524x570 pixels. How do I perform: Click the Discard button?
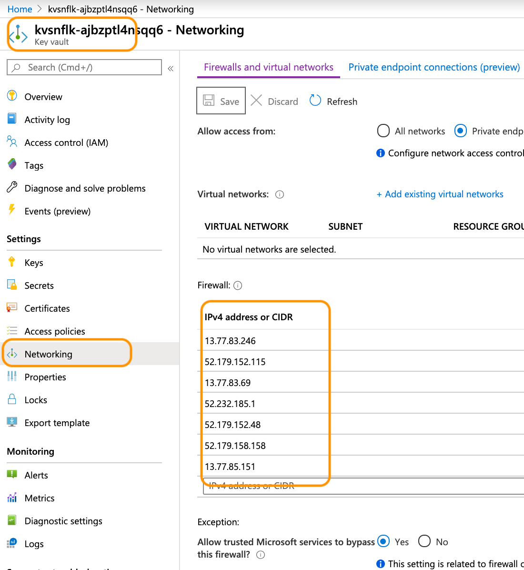point(274,101)
